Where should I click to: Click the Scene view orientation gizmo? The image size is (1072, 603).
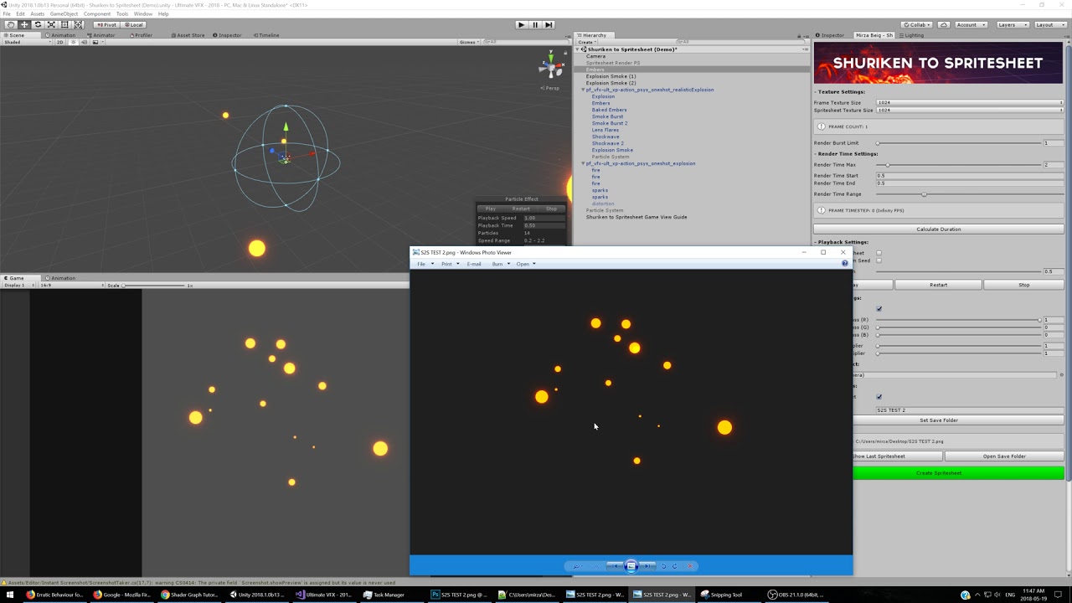coord(551,65)
